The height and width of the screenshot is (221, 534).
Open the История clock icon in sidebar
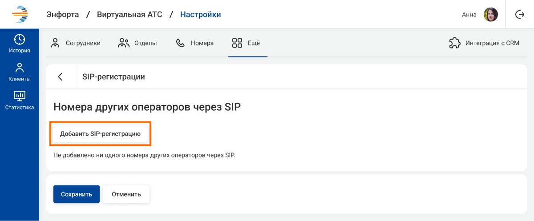click(20, 39)
